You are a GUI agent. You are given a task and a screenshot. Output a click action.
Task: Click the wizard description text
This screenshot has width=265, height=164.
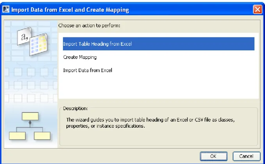(x=150, y=123)
